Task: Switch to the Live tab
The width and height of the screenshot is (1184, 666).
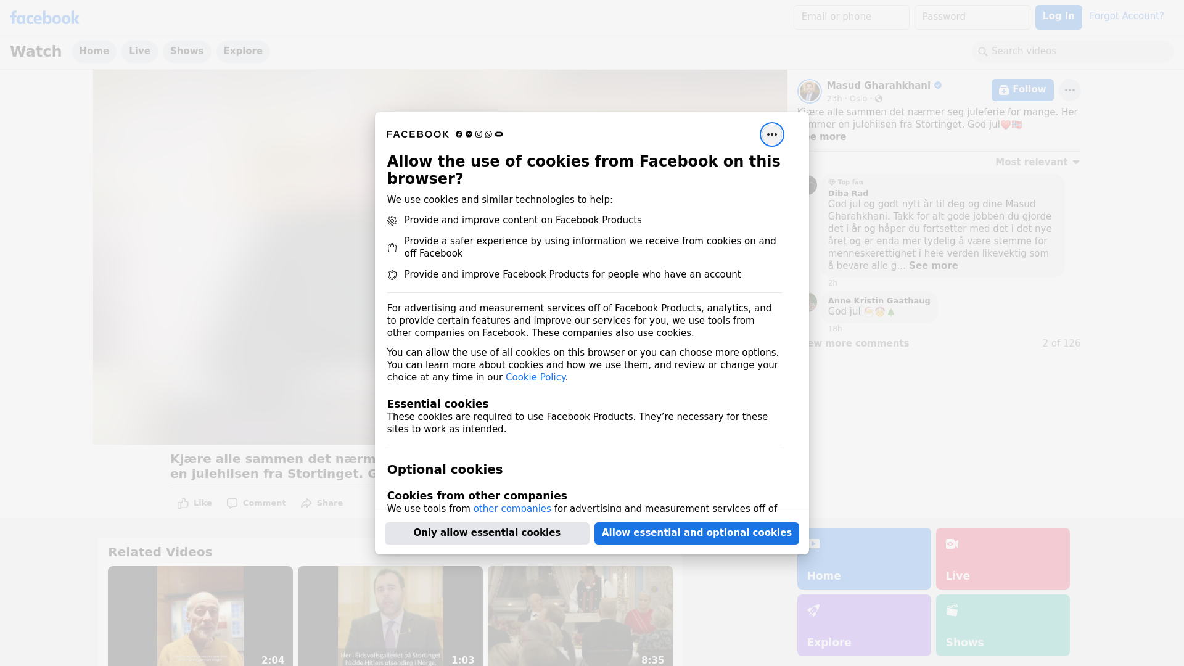Action: point(139,52)
